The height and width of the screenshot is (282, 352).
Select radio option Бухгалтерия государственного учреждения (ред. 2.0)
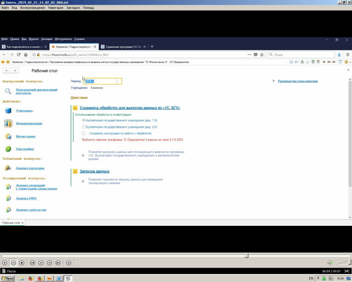point(84,127)
